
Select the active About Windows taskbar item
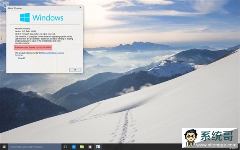(98, 147)
